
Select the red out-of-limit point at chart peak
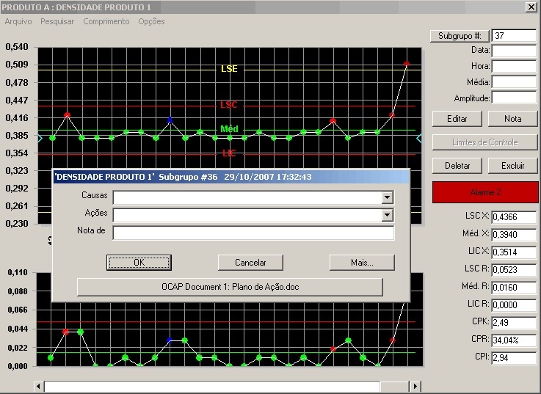407,64
